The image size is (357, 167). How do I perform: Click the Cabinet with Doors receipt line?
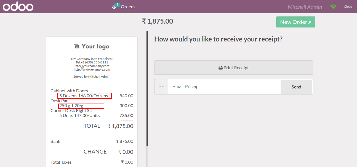tap(69, 91)
